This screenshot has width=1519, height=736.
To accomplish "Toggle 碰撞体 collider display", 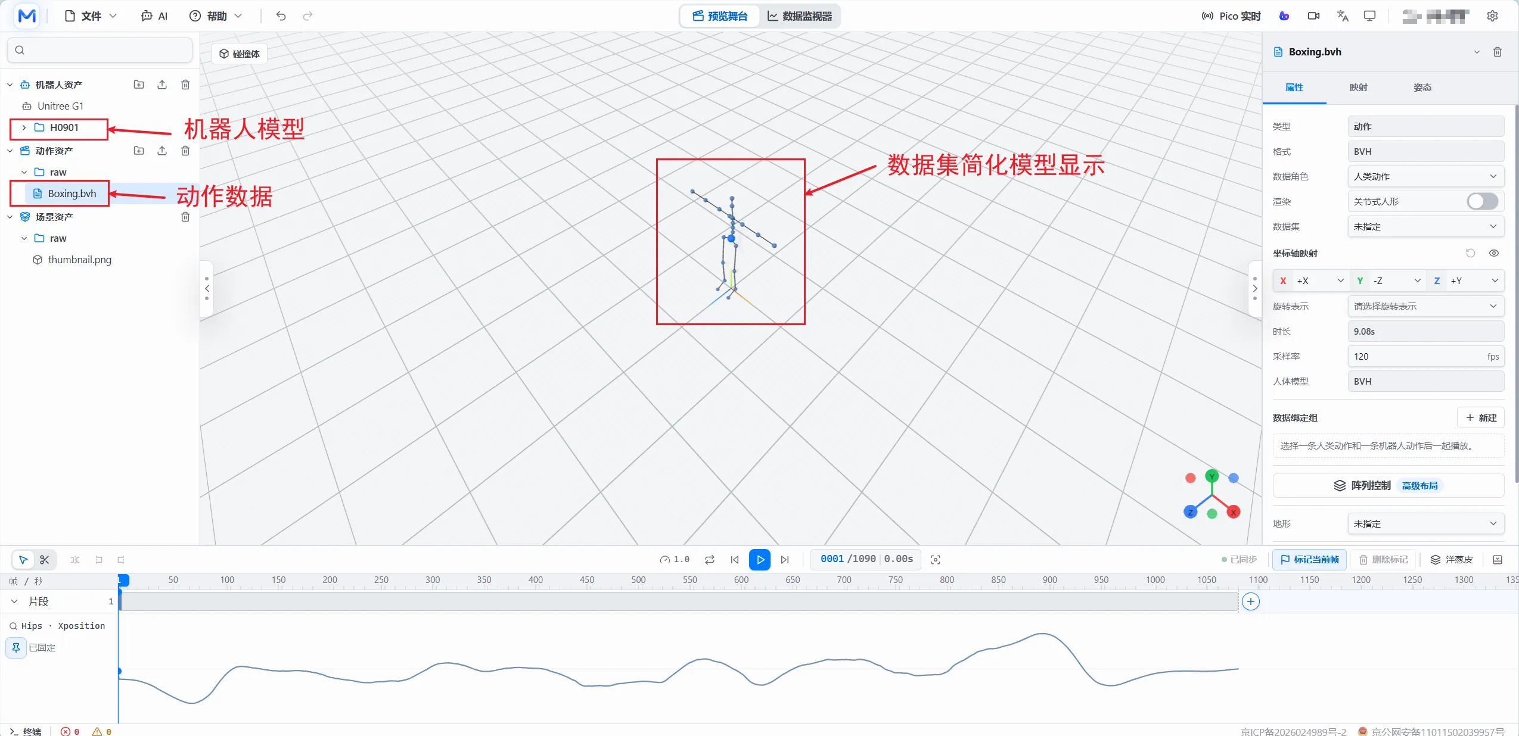I will tap(240, 54).
